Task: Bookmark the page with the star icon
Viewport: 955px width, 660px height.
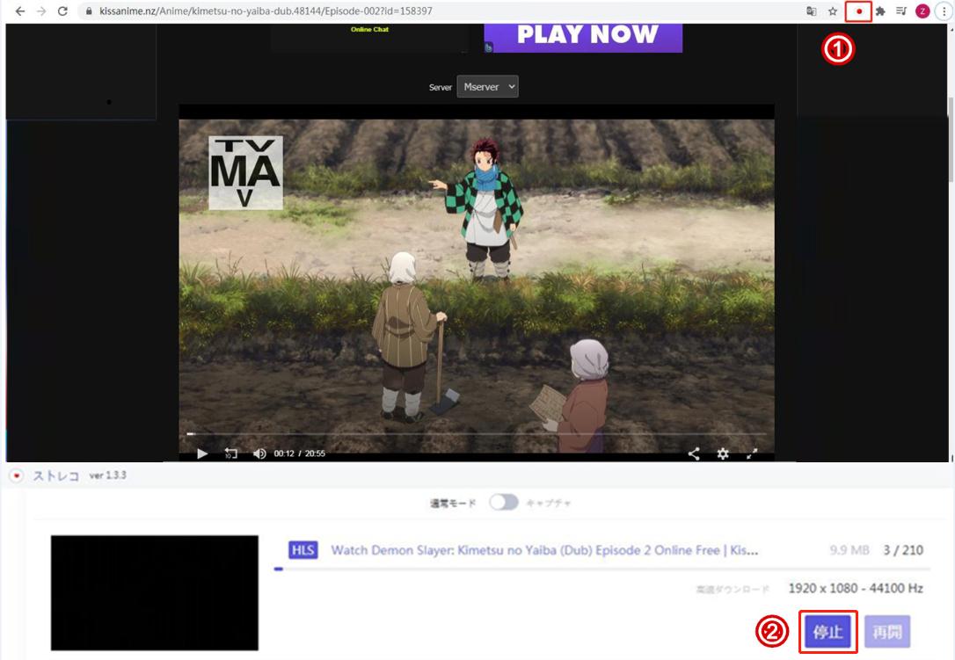Action: 833,11
